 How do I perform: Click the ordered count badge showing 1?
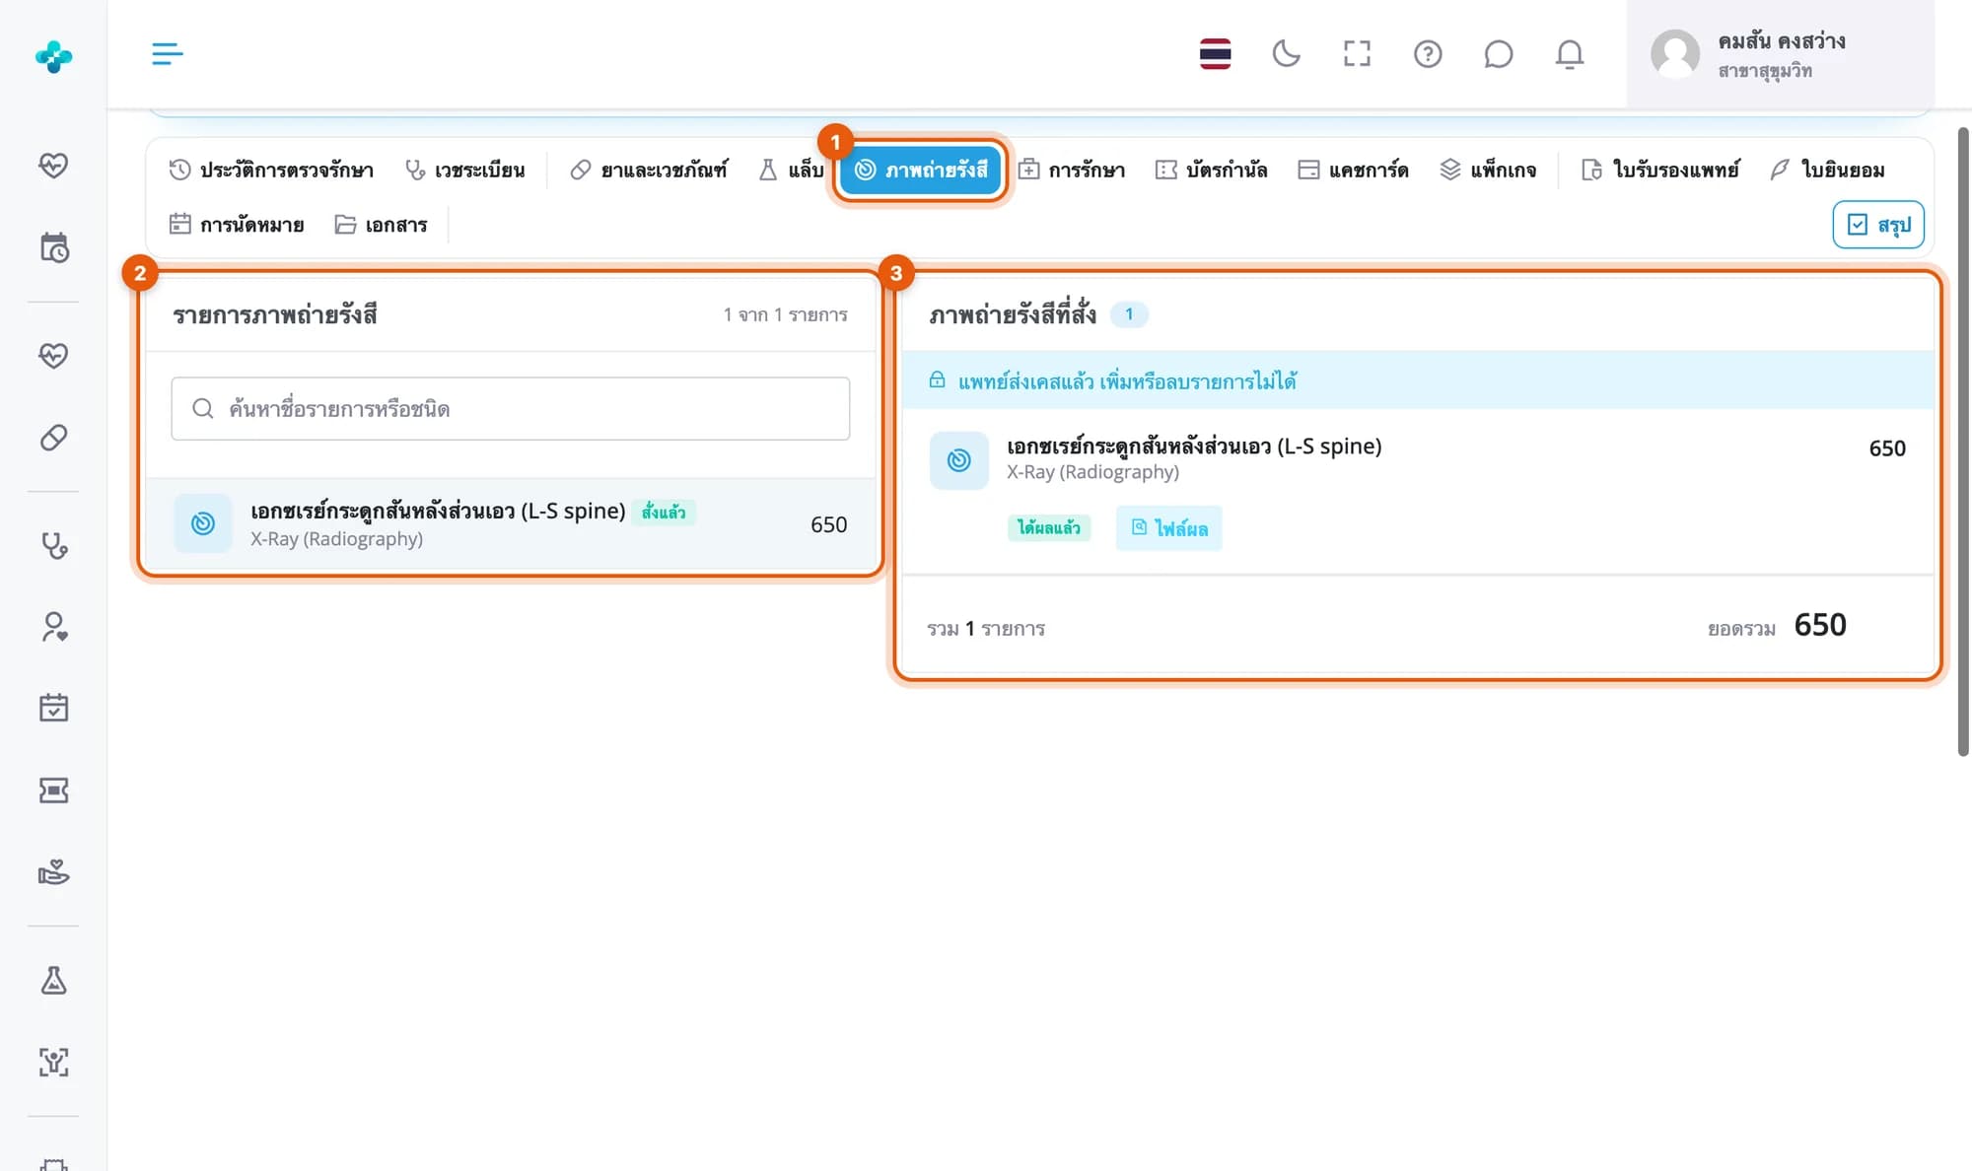(x=1129, y=314)
